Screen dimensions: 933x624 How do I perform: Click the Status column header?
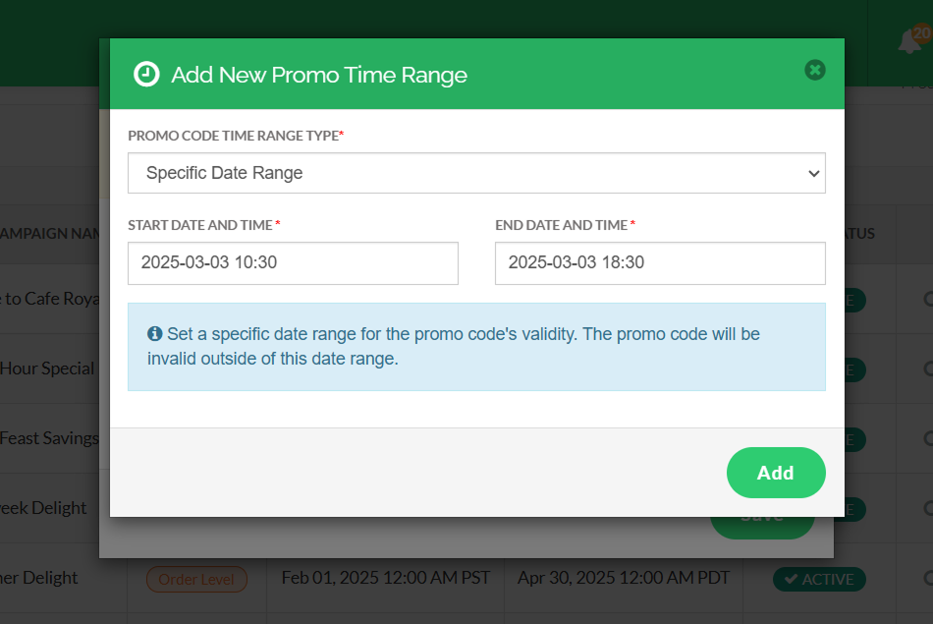pos(858,234)
